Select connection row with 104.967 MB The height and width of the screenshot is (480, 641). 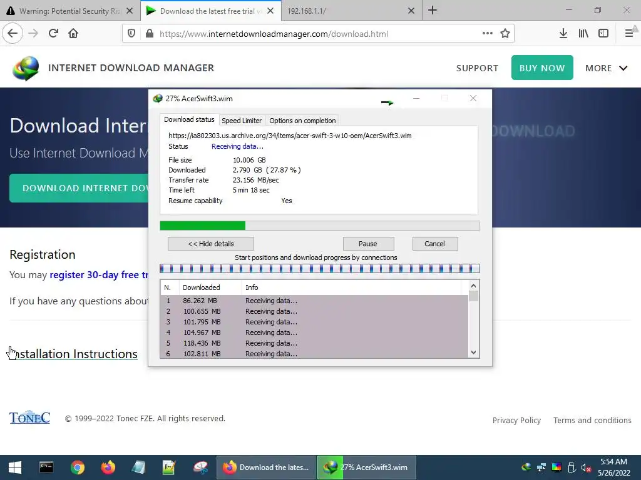[x=314, y=332]
